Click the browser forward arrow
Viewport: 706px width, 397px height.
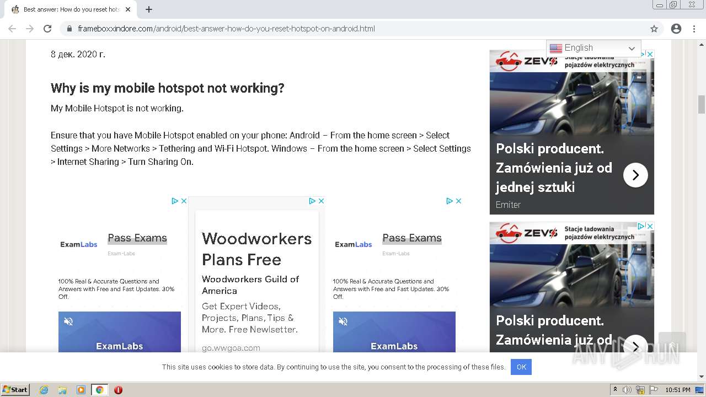(x=30, y=29)
